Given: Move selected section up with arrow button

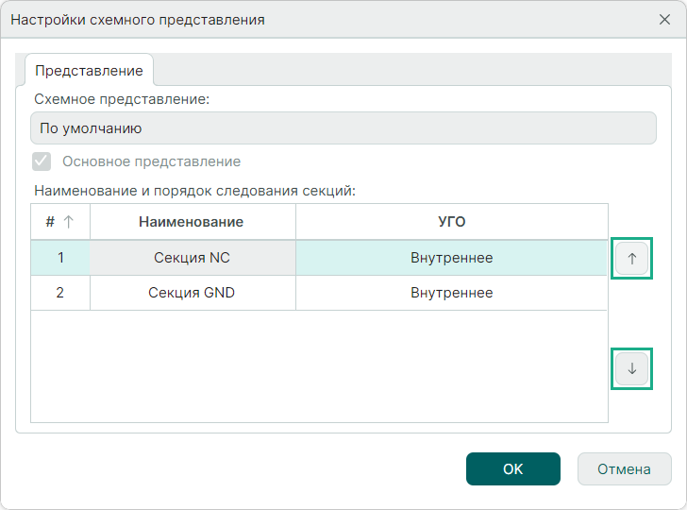Looking at the screenshot, I should click(x=632, y=258).
